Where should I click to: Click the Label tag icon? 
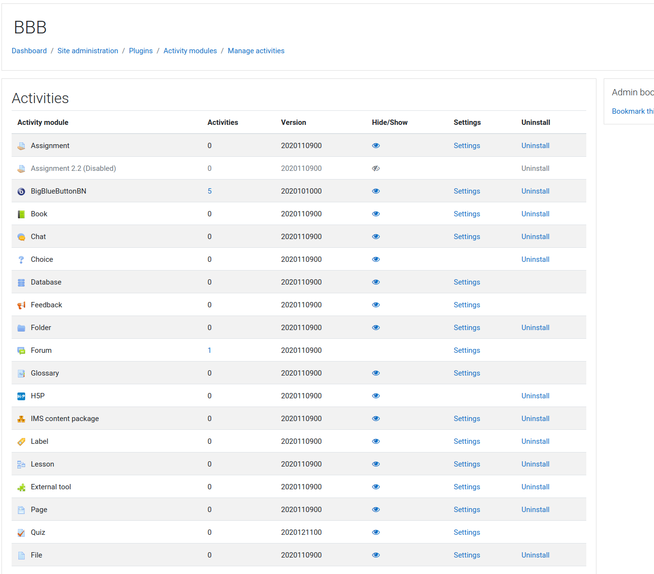21,441
